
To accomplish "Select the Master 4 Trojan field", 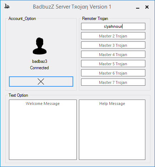I will (113, 54).
